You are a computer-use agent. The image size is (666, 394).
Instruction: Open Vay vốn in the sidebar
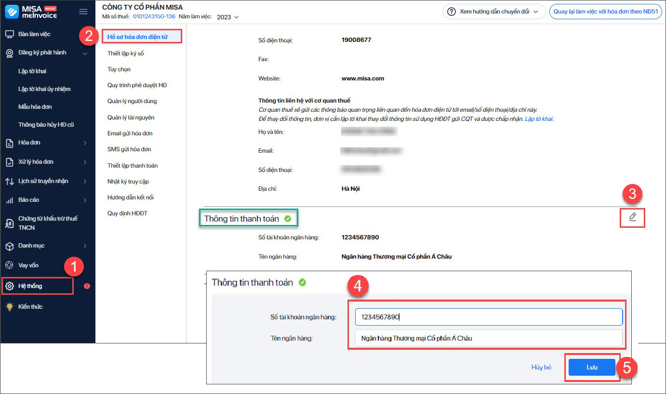28,265
